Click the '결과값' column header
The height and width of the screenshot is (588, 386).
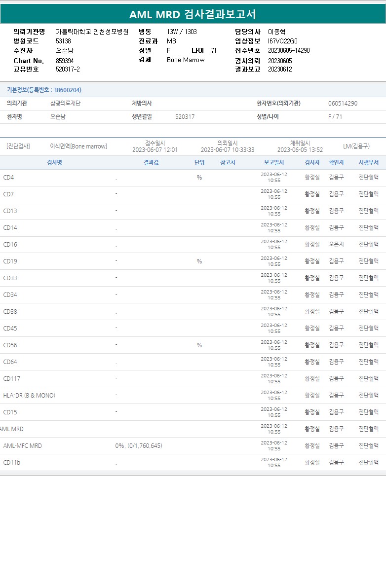(x=151, y=163)
